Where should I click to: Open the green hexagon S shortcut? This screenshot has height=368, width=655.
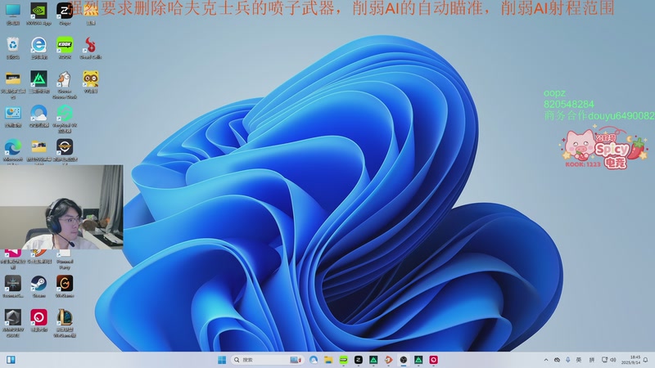coord(65,119)
